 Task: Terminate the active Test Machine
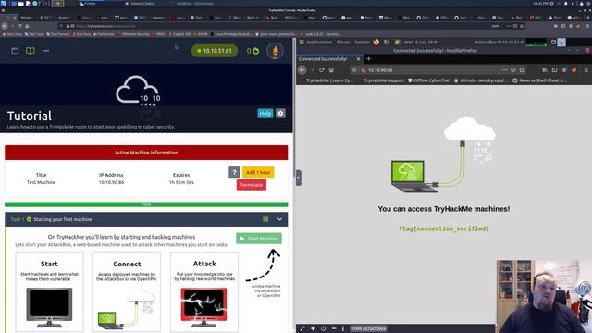tap(252, 185)
